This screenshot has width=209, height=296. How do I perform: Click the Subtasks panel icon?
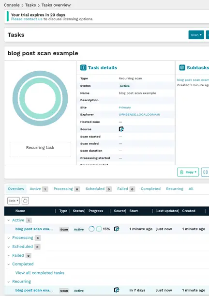(182, 68)
